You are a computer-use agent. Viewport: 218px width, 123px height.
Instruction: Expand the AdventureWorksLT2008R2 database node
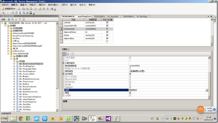click(8, 33)
